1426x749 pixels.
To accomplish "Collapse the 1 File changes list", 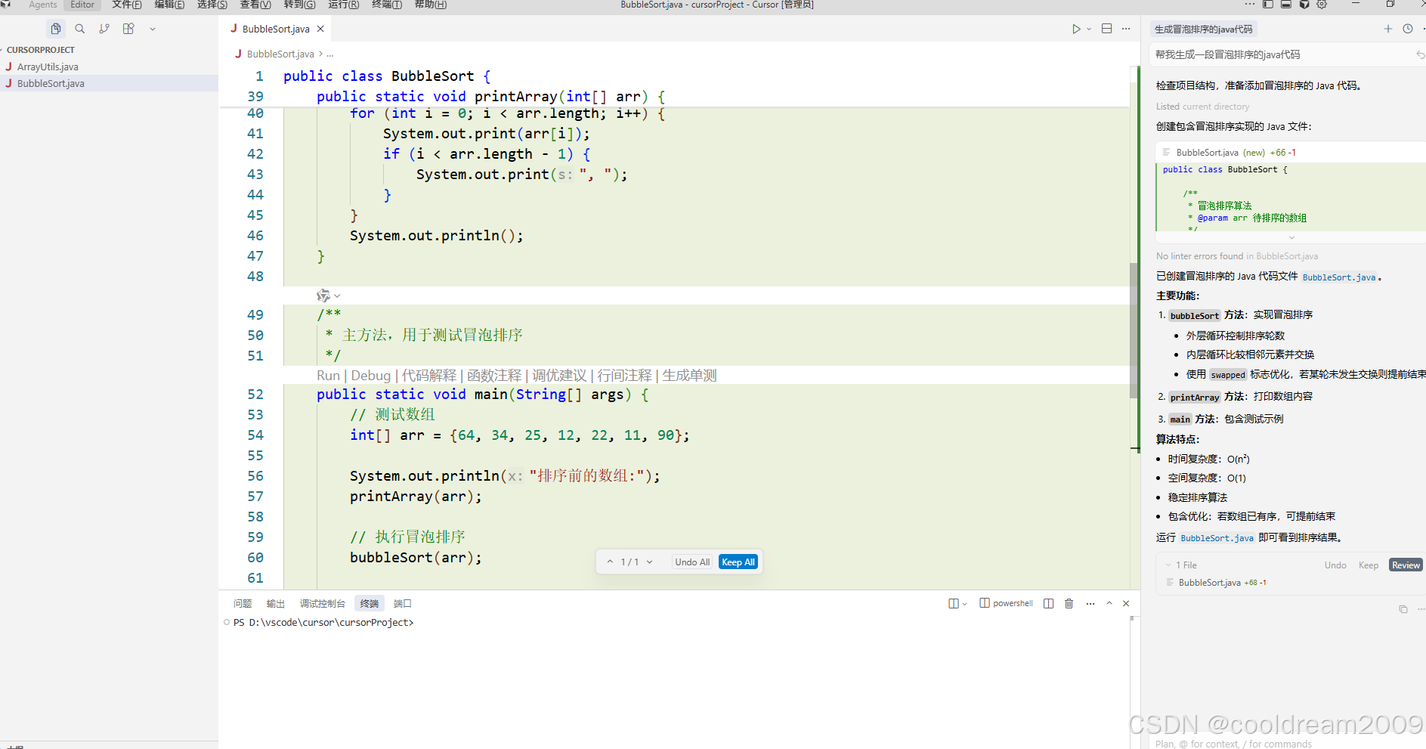I will (1168, 565).
